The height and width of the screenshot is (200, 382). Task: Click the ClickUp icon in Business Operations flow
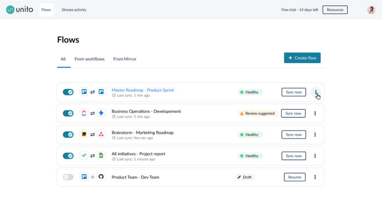(84, 113)
